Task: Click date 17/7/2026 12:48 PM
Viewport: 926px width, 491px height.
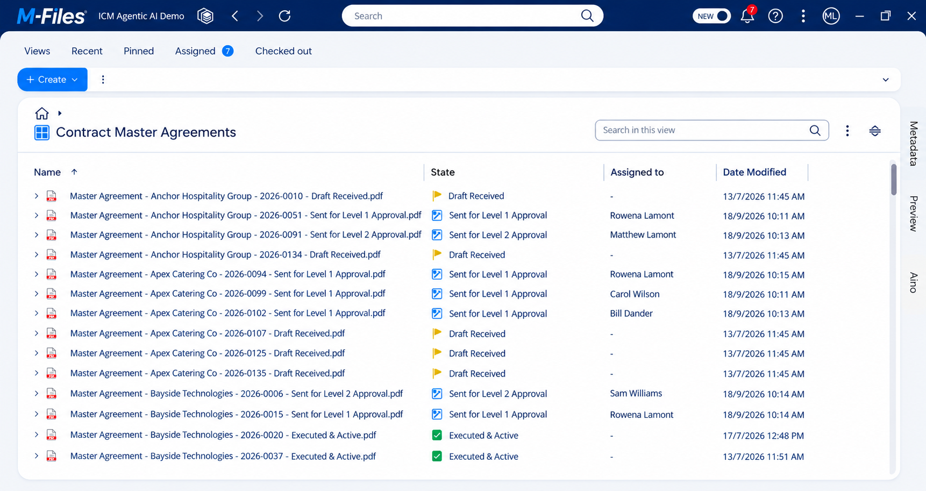Action: pyautogui.click(x=764, y=436)
